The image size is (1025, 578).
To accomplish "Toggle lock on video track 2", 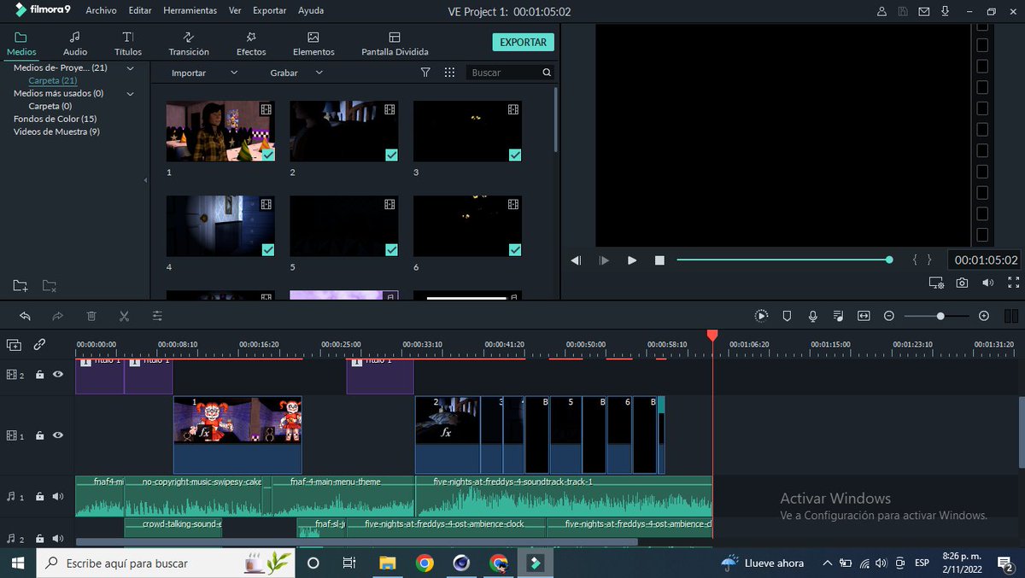I will (39, 375).
